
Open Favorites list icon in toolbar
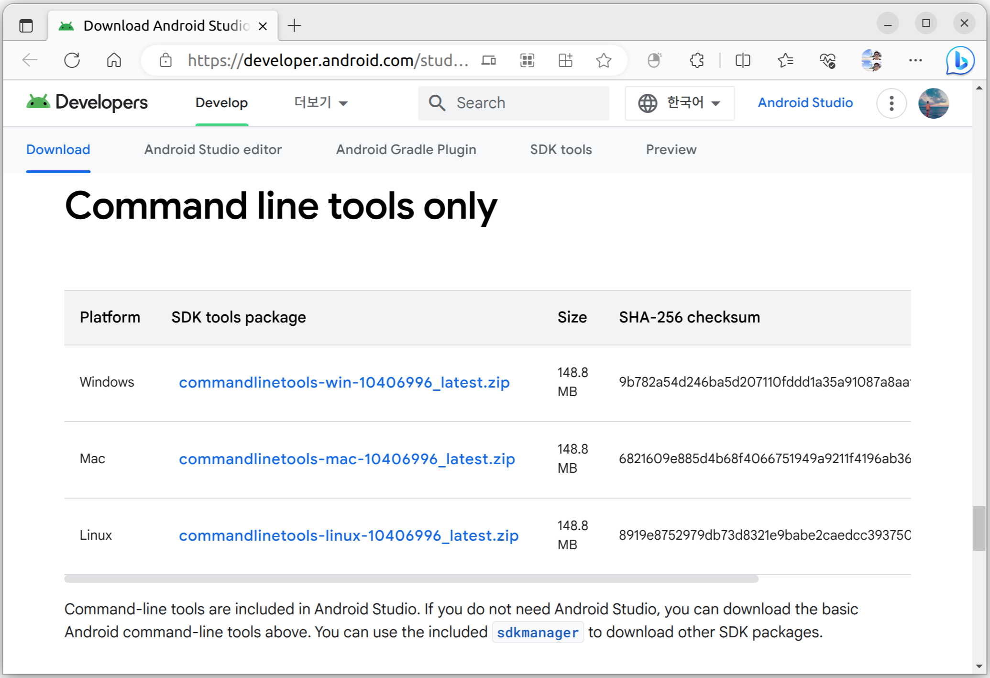pyautogui.click(x=785, y=61)
